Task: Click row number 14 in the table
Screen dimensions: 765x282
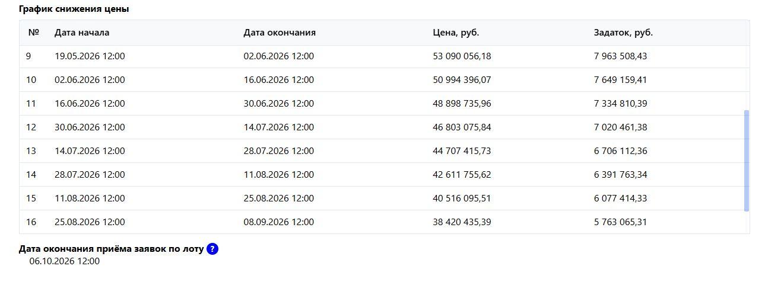Action: (31, 175)
